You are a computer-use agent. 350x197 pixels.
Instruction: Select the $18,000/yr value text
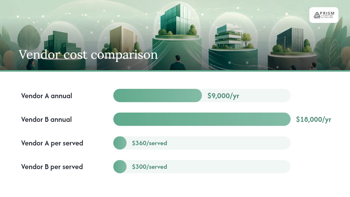314,120
